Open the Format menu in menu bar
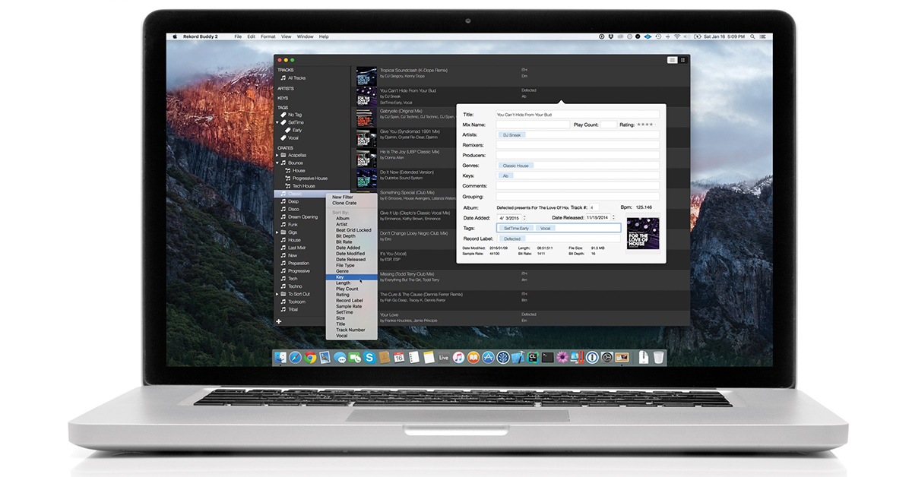912x477 pixels. point(268,36)
